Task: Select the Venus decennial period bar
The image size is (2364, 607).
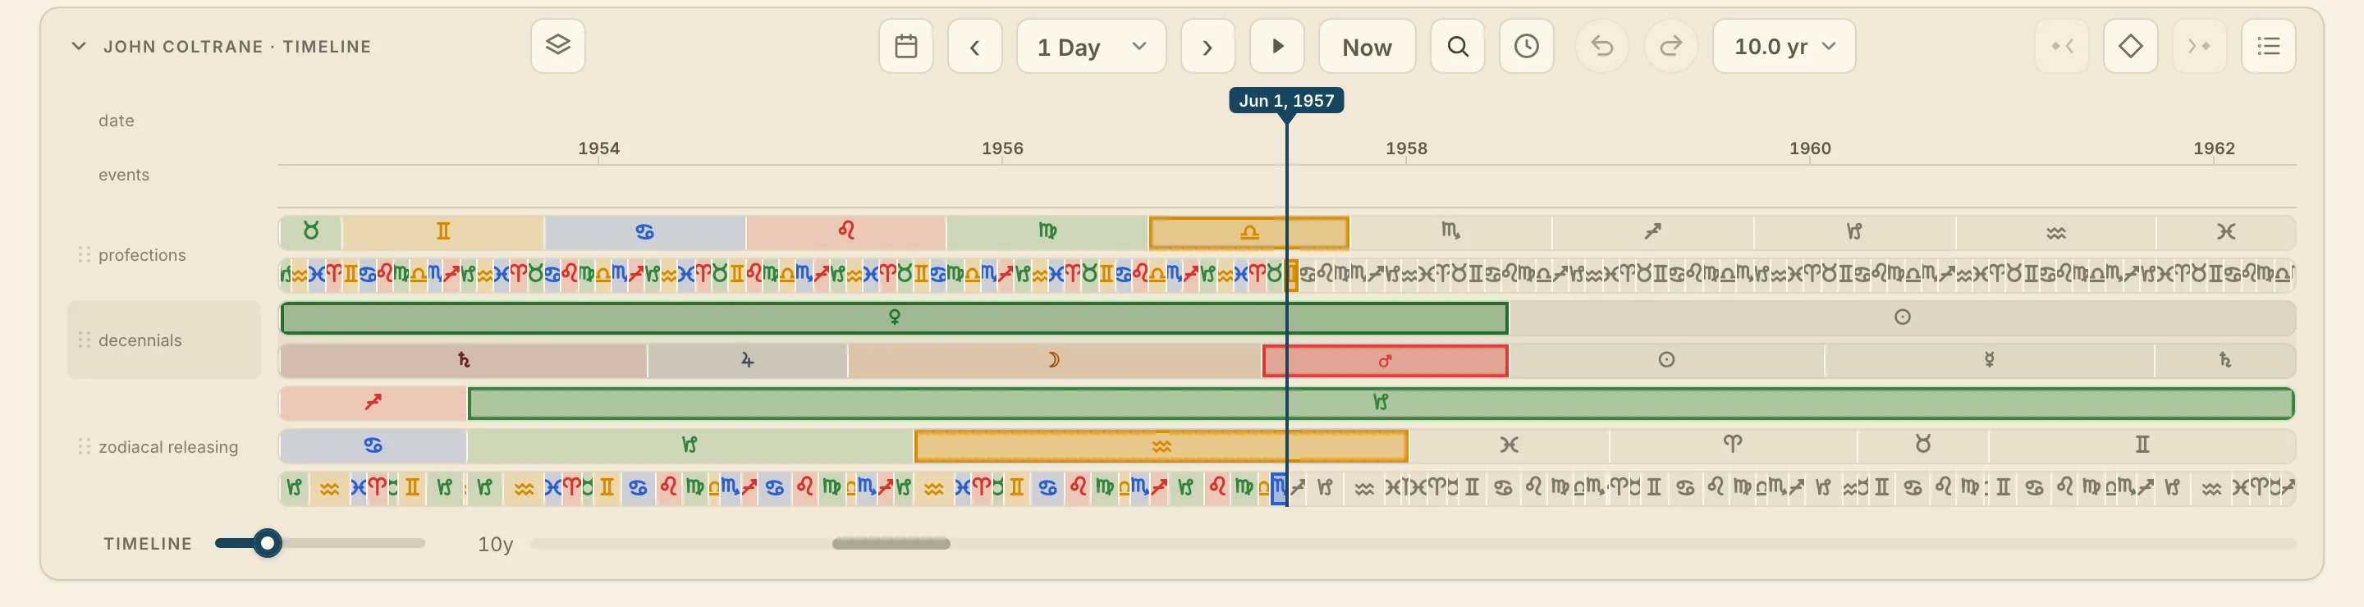Action: click(x=894, y=317)
